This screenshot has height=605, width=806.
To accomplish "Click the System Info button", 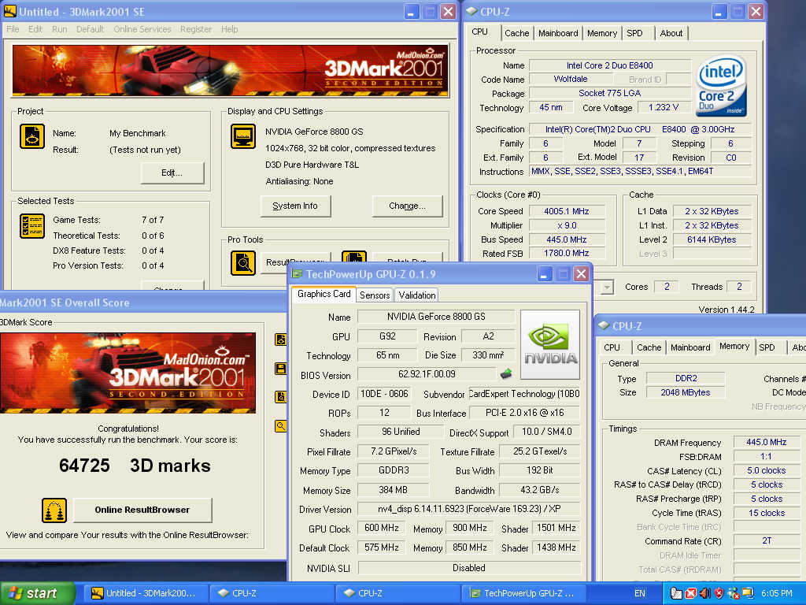I will (x=295, y=206).
